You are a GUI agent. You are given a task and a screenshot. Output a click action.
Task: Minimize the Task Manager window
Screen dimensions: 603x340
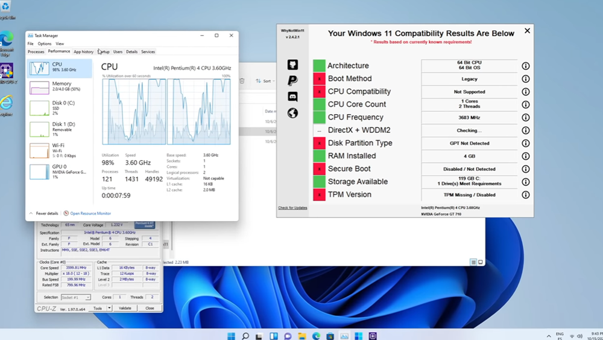point(202,36)
